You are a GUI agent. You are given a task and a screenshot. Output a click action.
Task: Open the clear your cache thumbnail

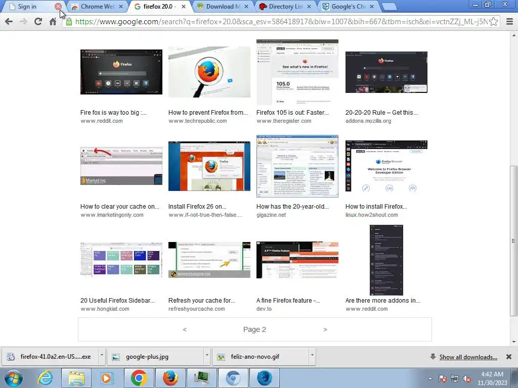click(121, 166)
